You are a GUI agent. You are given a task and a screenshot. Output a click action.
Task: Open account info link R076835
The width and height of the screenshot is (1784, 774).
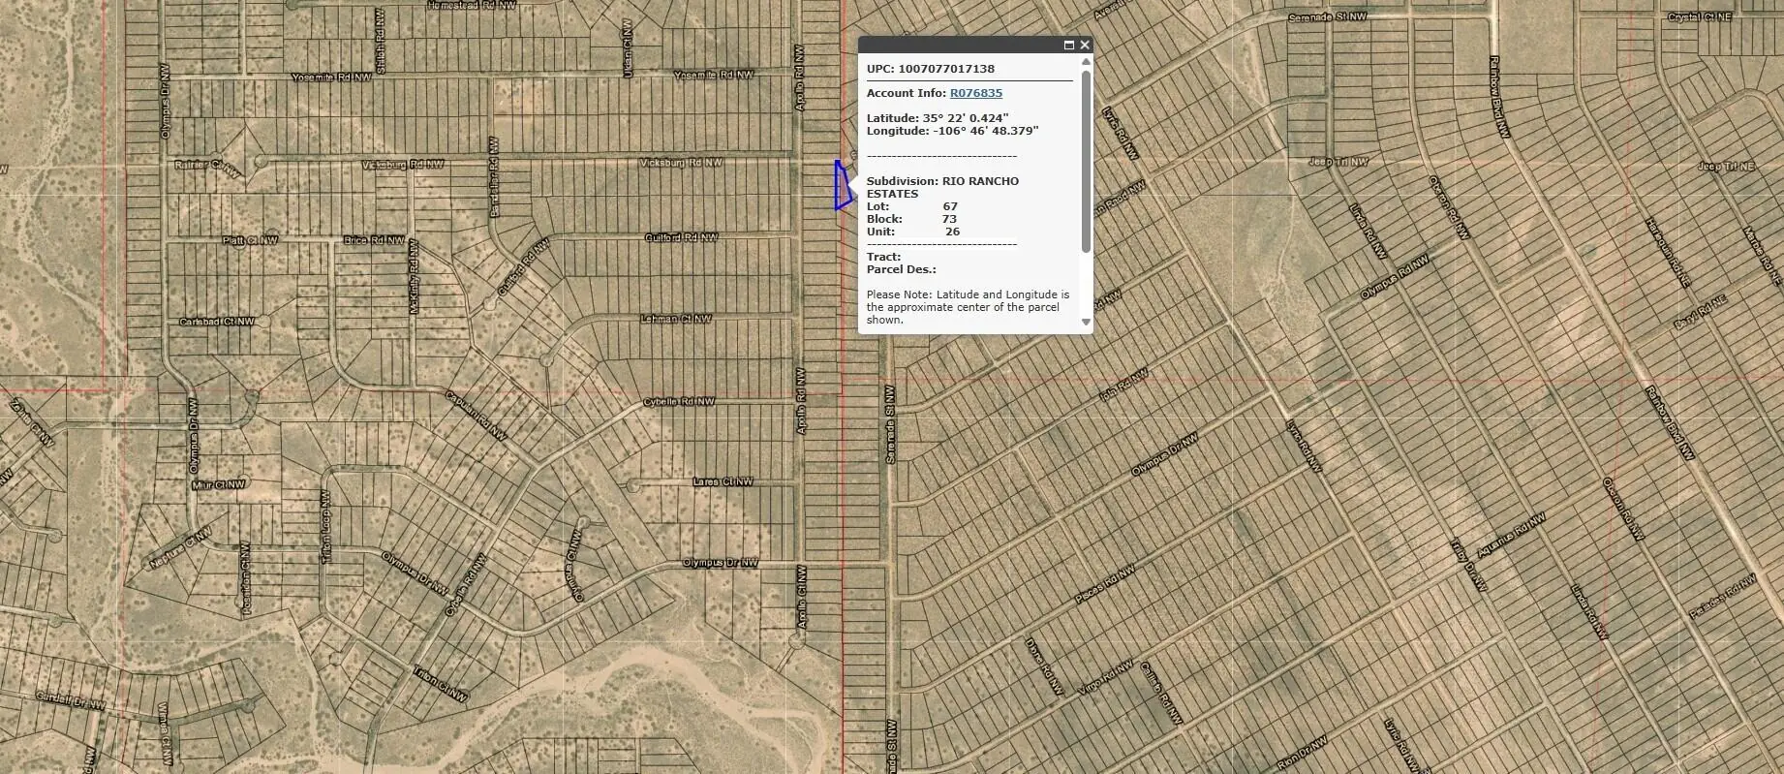click(975, 93)
